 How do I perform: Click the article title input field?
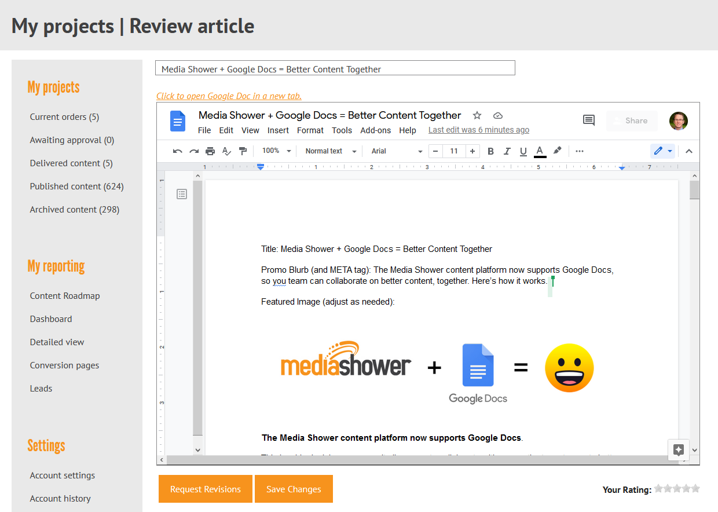(x=335, y=68)
